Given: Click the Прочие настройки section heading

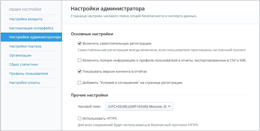Looking at the screenshot, I should pyautogui.click(x=89, y=95).
